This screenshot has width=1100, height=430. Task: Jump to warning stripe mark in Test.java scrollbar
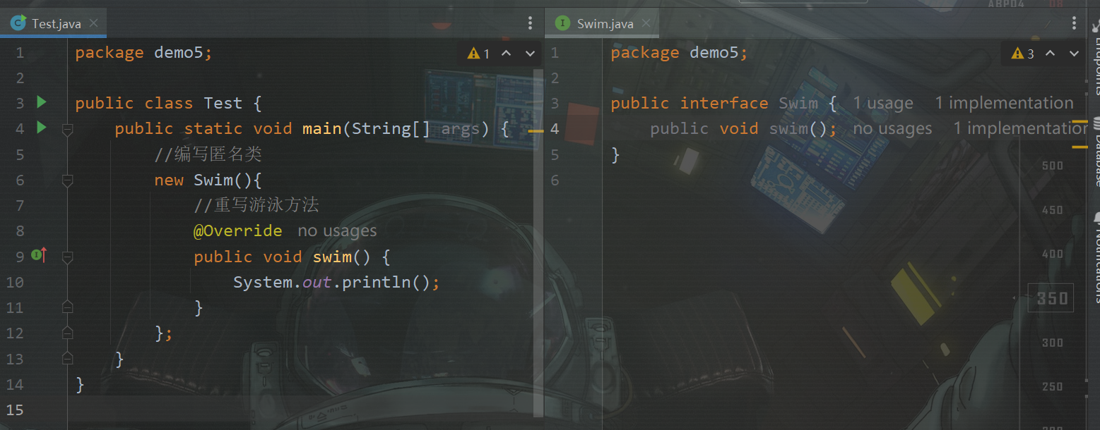(x=536, y=130)
